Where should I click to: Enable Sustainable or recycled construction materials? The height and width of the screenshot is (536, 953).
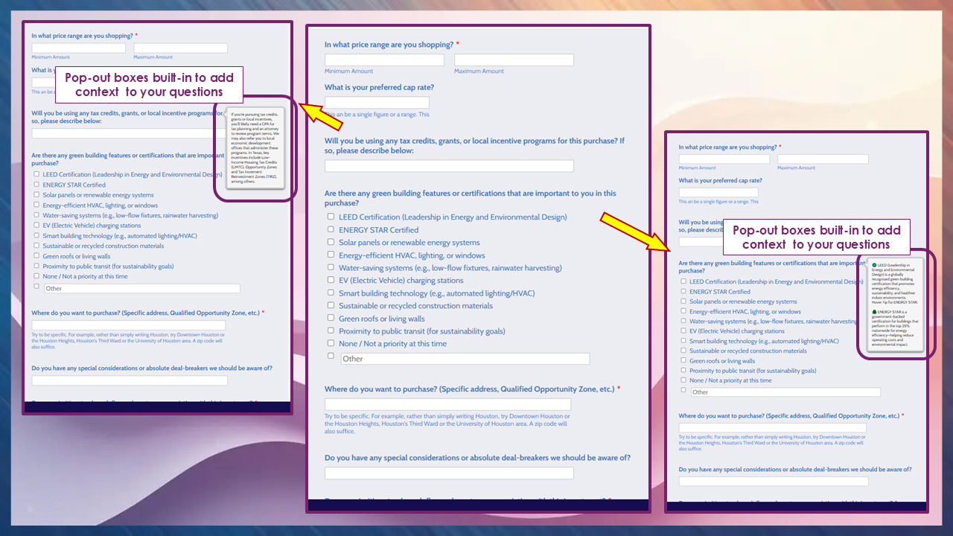pos(331,306)
